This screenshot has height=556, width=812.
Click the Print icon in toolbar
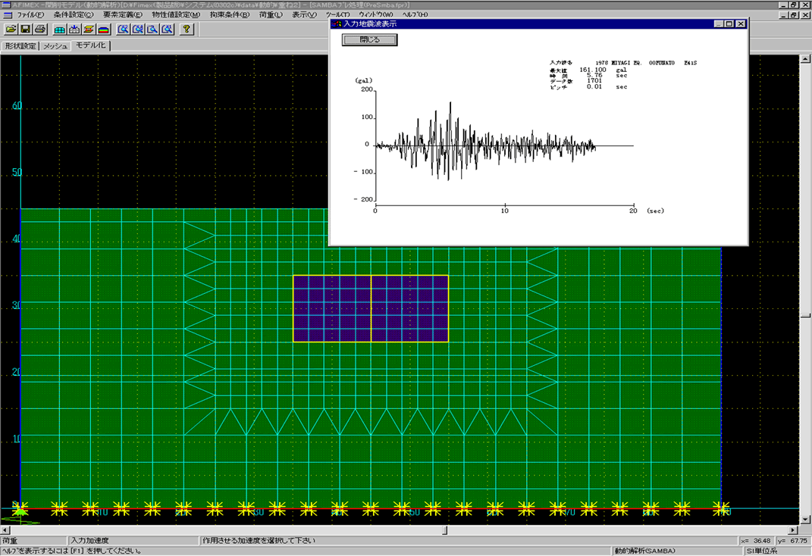coord(39,30)
